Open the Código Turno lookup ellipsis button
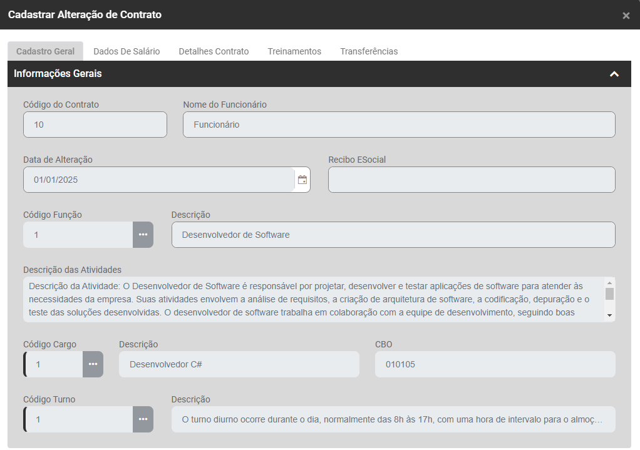The width and height of the screenshot is (640, 450). click(143, 419)
